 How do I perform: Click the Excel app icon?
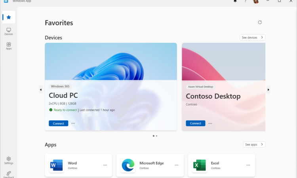(200, 165)
